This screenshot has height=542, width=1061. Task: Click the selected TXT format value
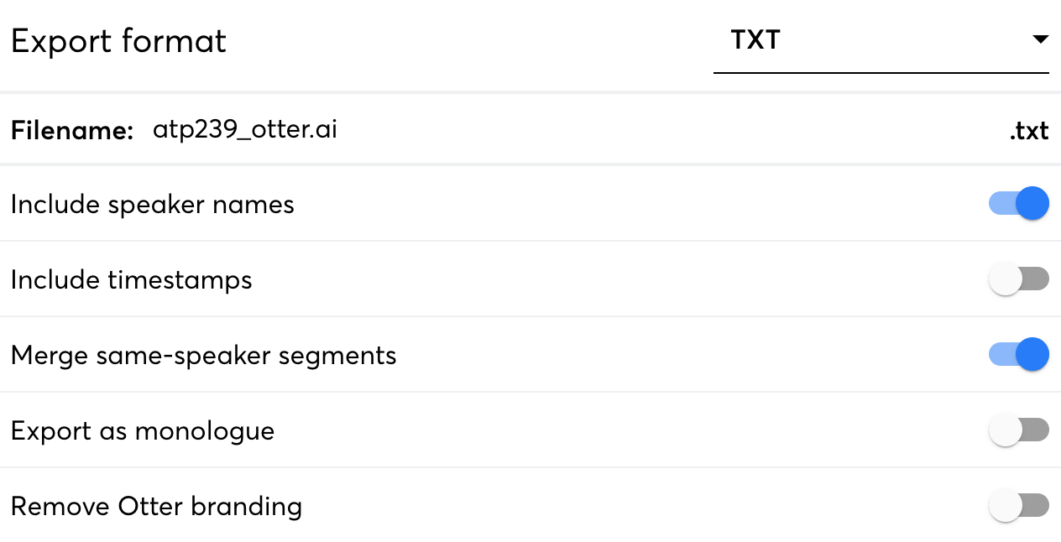tap(755, 40)
